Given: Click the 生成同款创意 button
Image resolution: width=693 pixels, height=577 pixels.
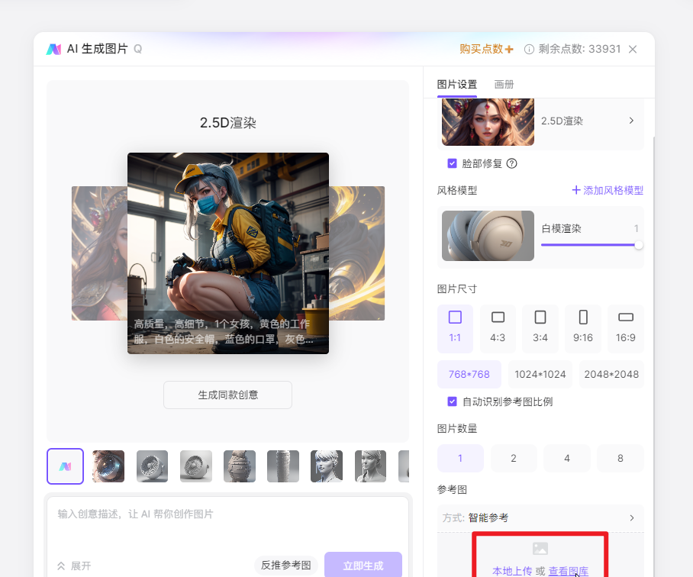Looking at the screenshot, I should coord(227,395).
